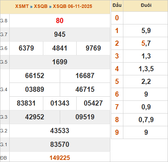Select G.4 number 01343

(x=60, y=103)
